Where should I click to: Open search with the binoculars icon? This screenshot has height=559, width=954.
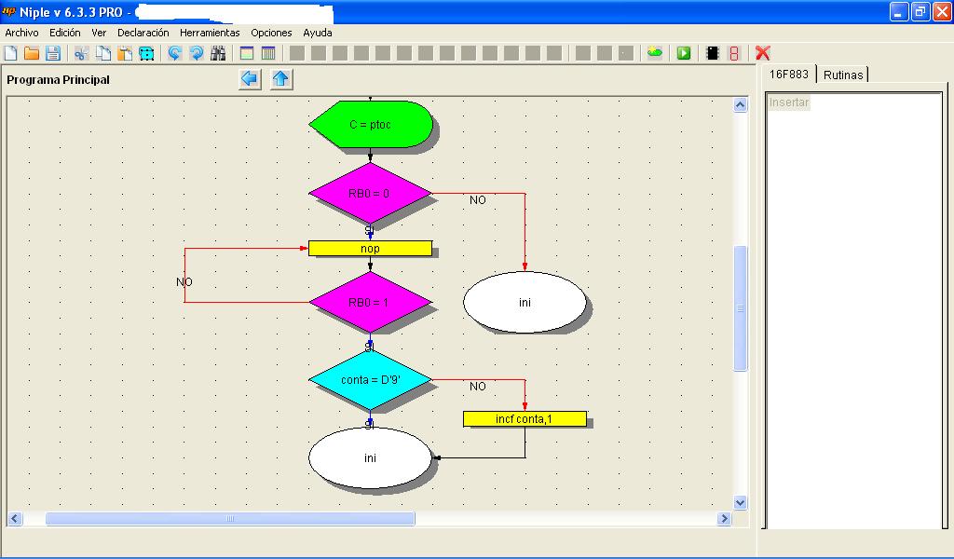(218, 53)
